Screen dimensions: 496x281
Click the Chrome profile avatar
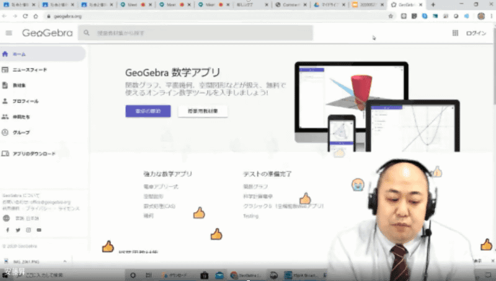point(481,16)
